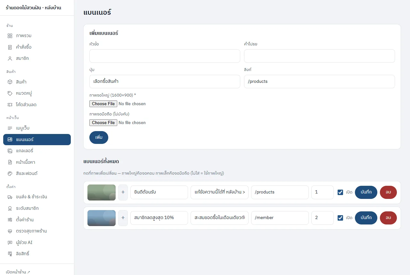Click the หมวดหมู่ tag icon
The image size is (410, 275).
click(x=10, y=93)
